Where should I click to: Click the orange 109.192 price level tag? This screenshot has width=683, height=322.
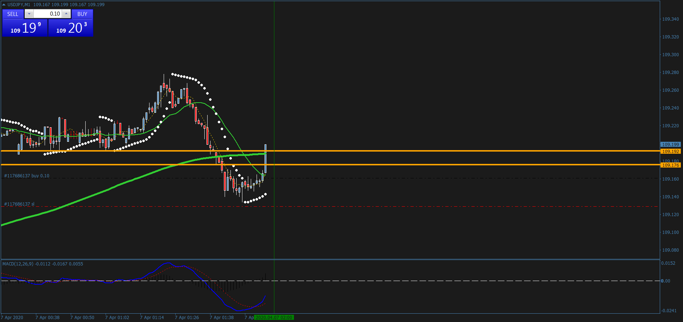(670, 152)
